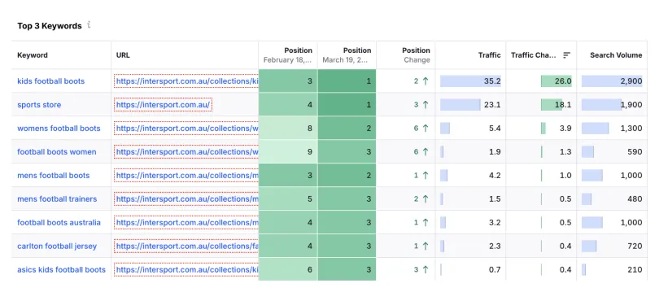Open the mens football boots keyword

[54, 175]
